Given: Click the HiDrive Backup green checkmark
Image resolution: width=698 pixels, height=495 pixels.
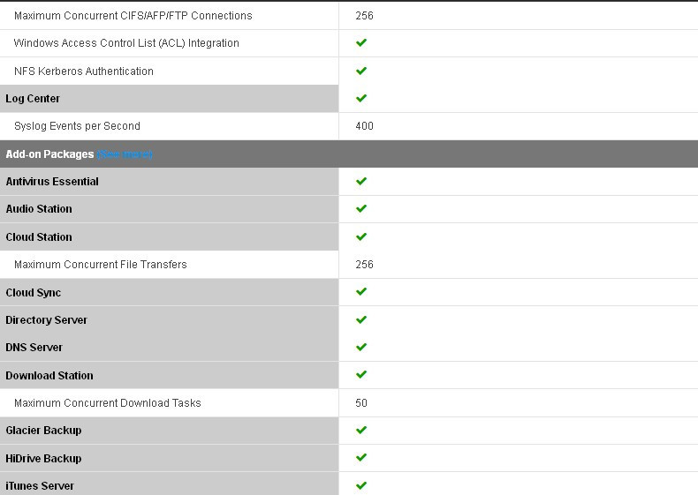Looking at the screenshot, I should pos(361,458).
